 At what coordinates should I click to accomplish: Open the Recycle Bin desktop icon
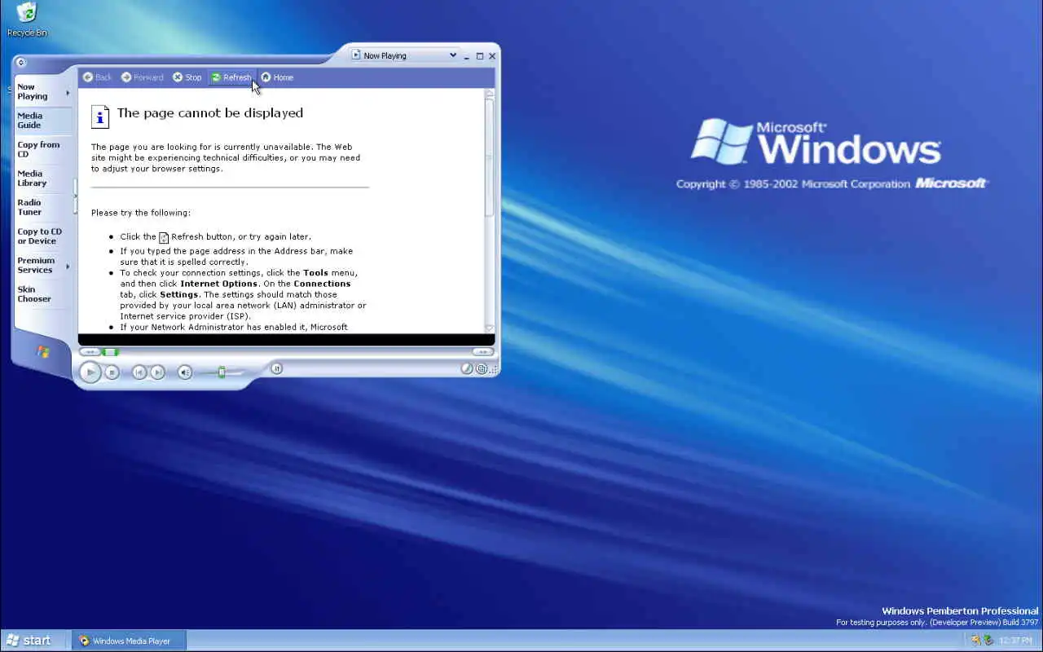pyautogui.click(x=27, y=20)
